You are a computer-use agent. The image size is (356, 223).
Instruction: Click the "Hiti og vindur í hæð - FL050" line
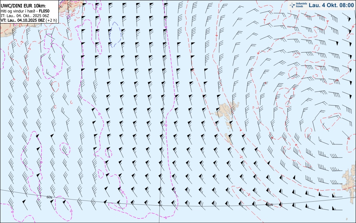(x=25, y=11)
